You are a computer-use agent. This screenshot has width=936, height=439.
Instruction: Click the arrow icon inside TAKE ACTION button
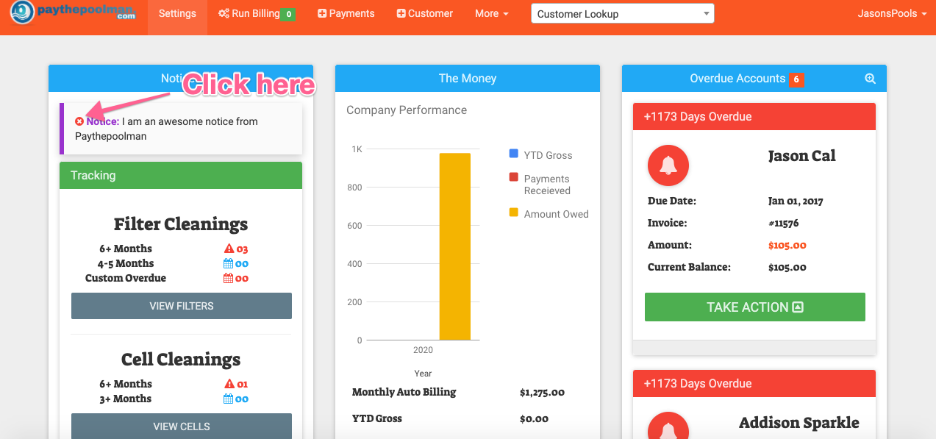(798, 307)
